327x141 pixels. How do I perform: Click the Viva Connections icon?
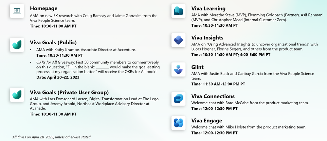(178, 99)
